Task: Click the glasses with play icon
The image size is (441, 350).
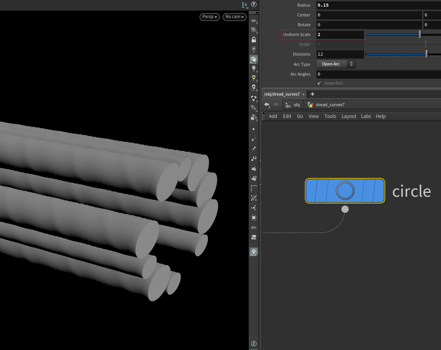Action: pyautogui.click(x=254, y=117)
